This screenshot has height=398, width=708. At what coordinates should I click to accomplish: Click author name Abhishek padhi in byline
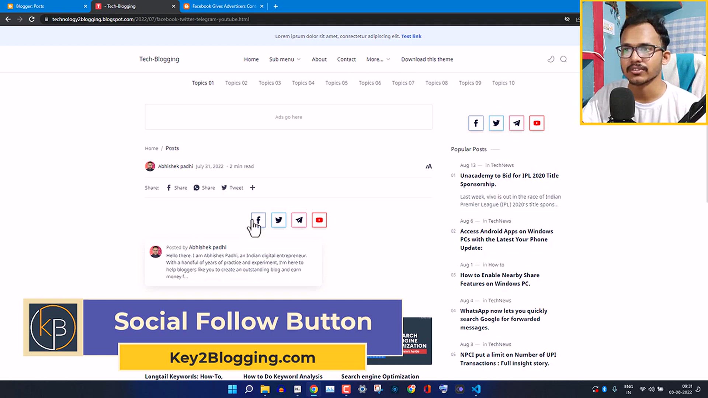[x=176, y=166]
